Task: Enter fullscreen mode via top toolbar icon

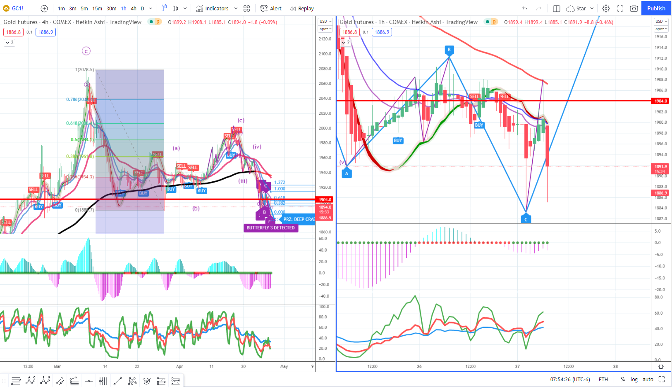Action: click(620, 8)
